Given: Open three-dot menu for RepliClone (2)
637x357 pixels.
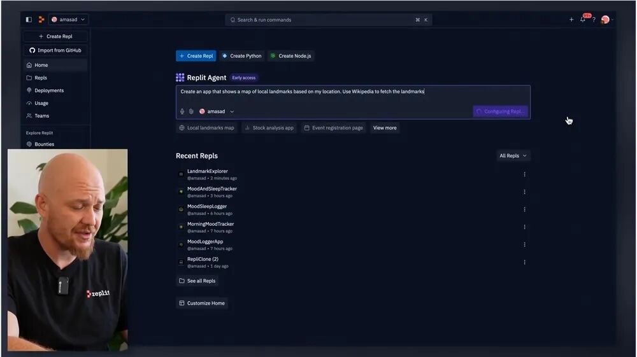Looking at the screenshot, I should [524, 262].
